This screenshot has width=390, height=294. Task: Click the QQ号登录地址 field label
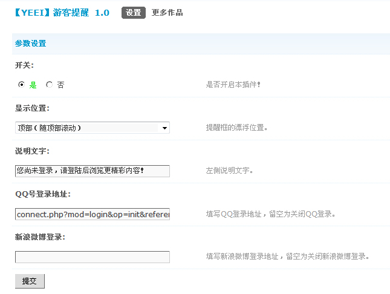[x=43, y=194]
